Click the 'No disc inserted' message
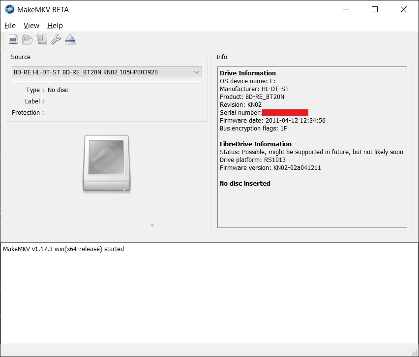 tap(245, 183)
